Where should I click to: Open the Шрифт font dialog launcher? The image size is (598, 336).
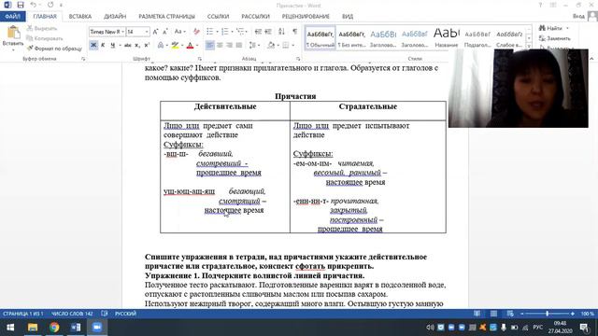(199, 59)
